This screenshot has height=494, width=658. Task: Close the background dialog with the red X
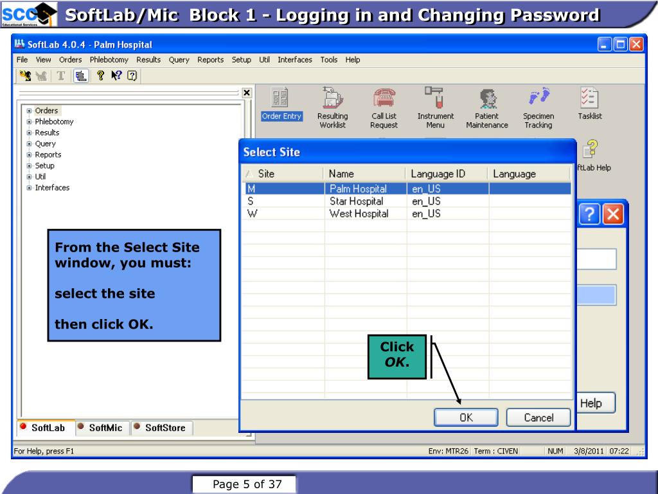[x=613, y=214]
